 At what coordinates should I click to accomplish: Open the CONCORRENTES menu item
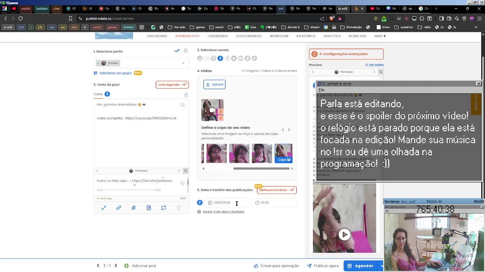pyautogui.click(x=249, y=36)
